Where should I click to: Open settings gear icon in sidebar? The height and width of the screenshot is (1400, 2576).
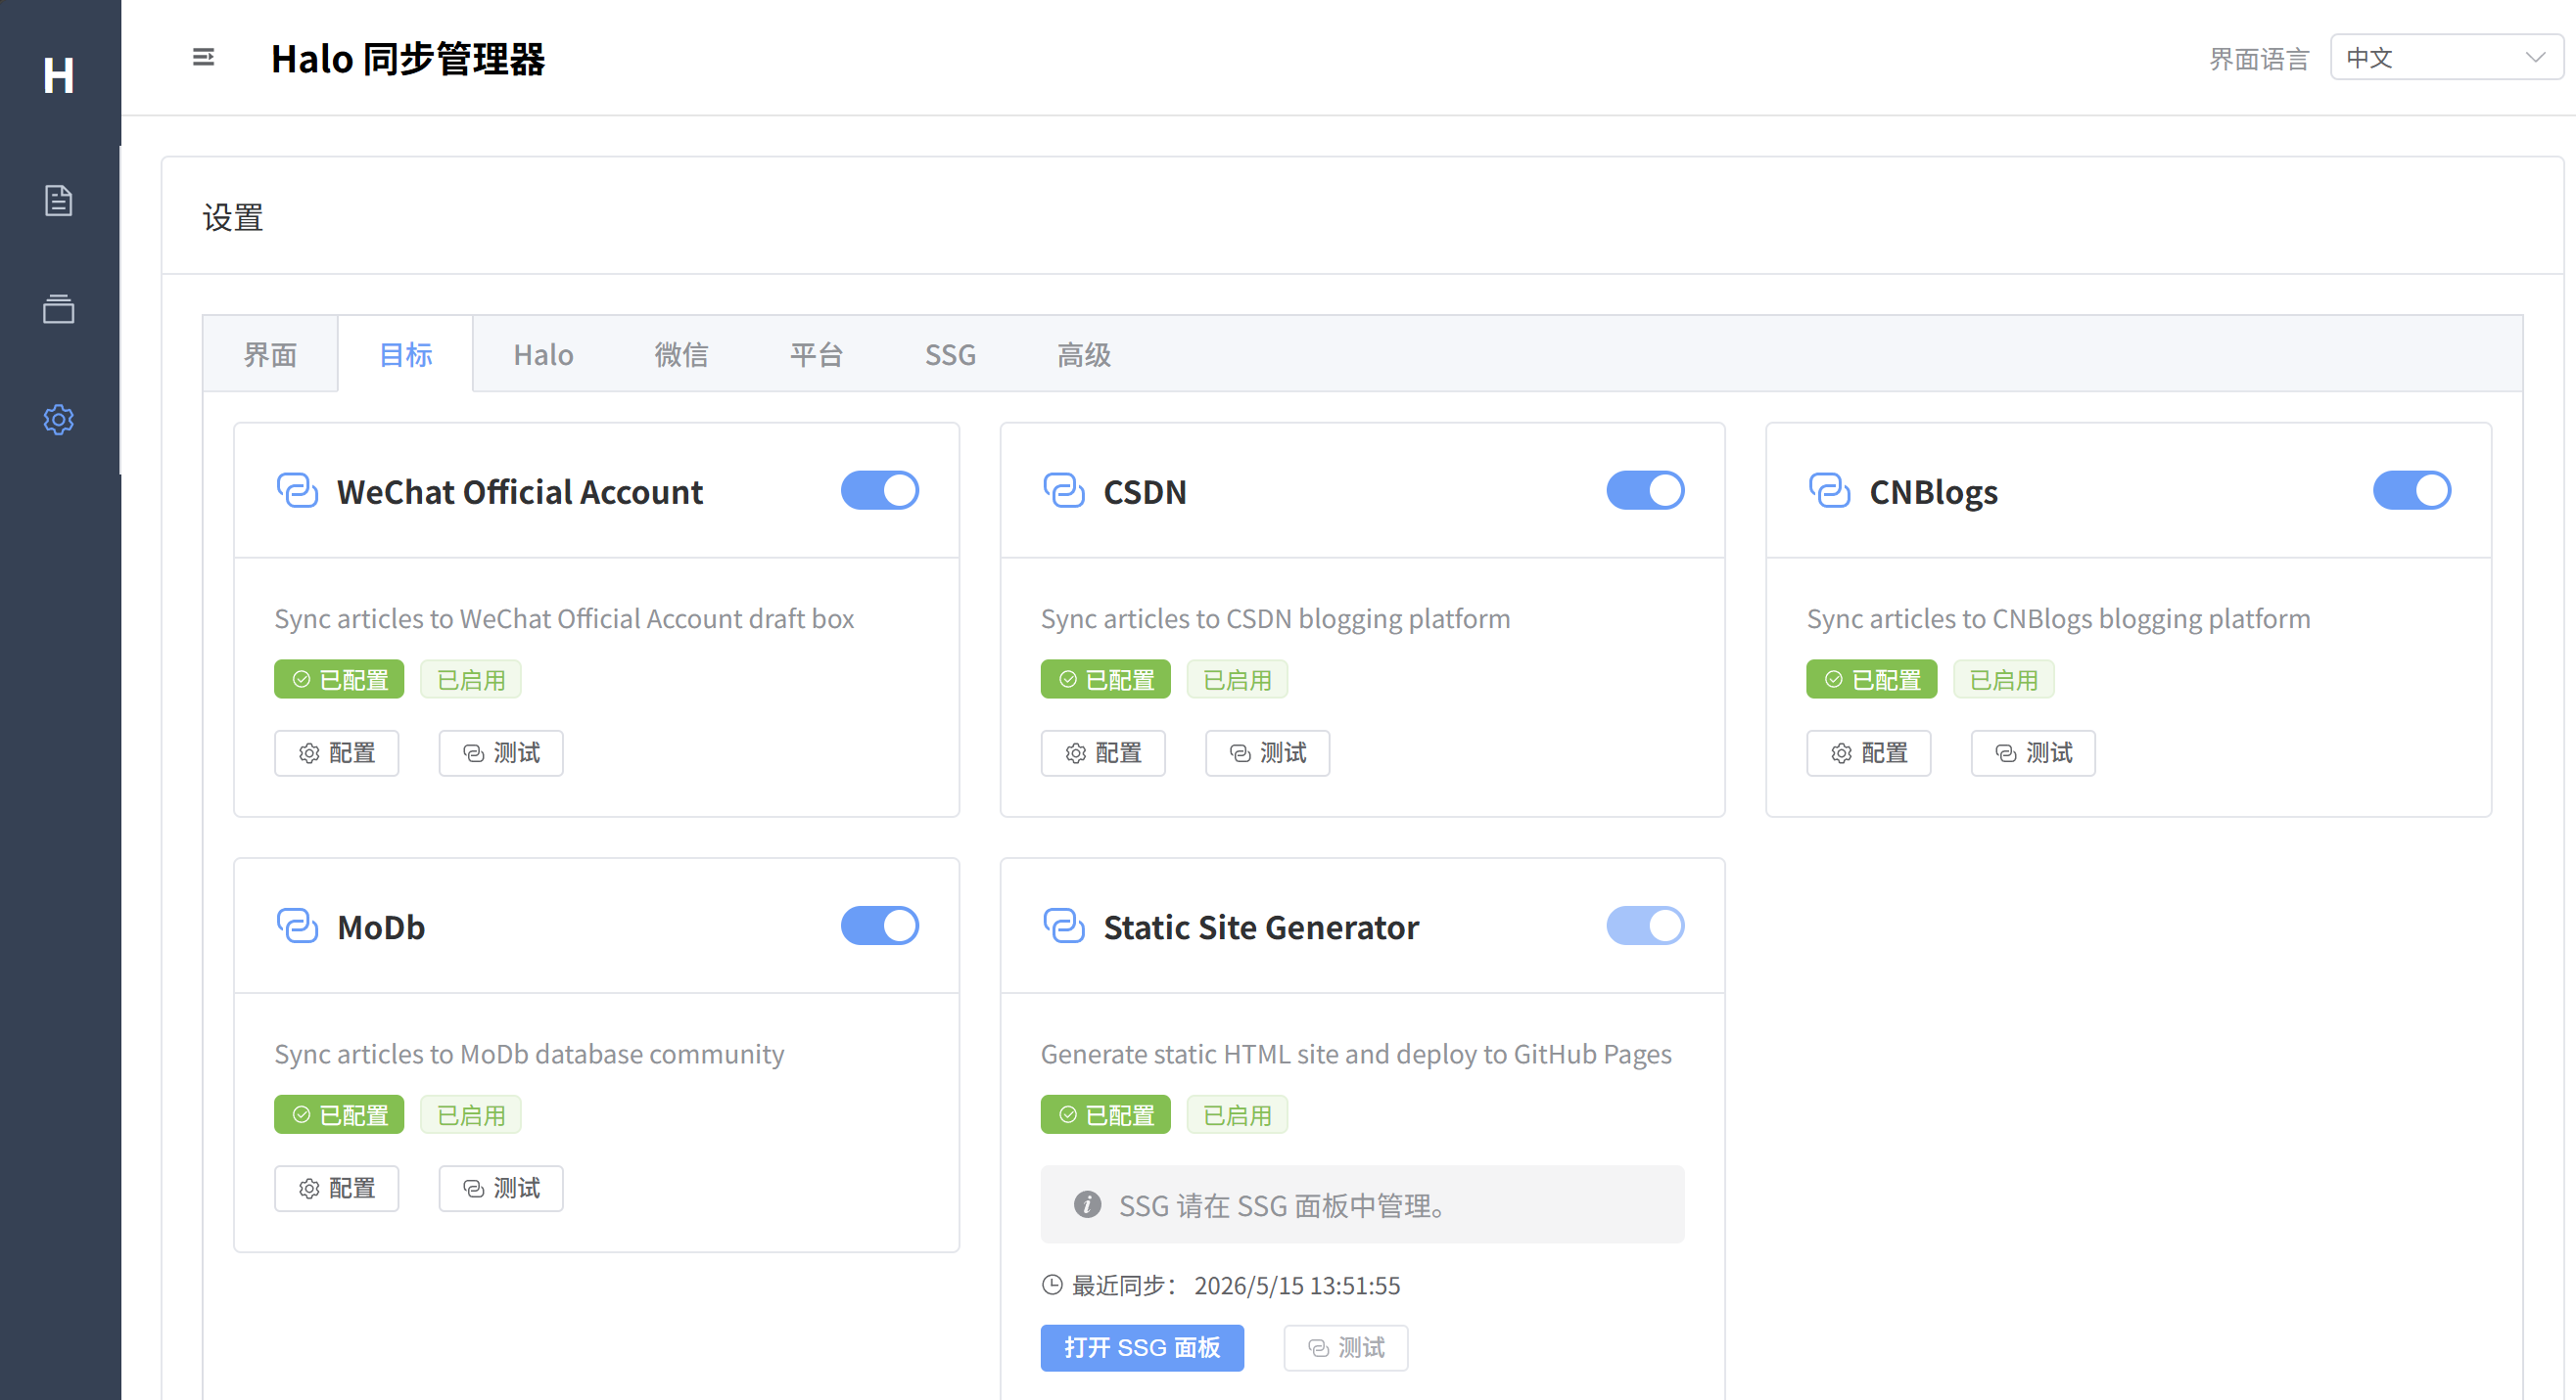click(x=59, y=420)
